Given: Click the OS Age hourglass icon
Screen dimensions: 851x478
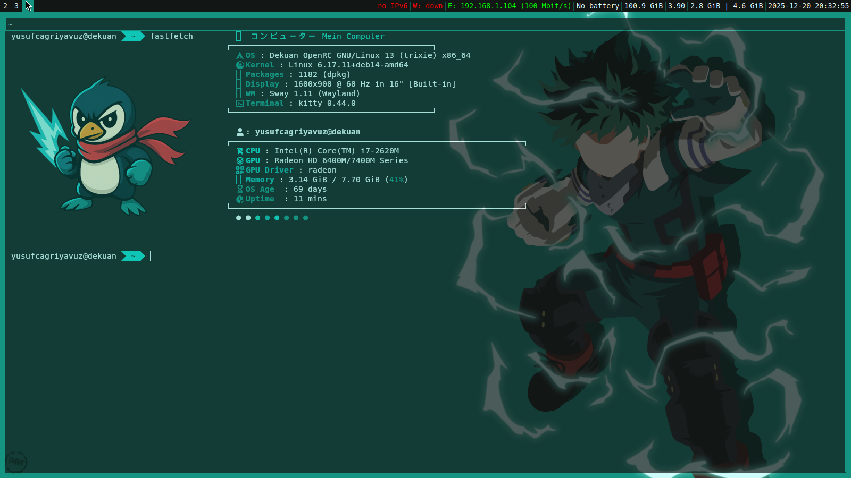Looking at the screenshot, I should point(240,189).
